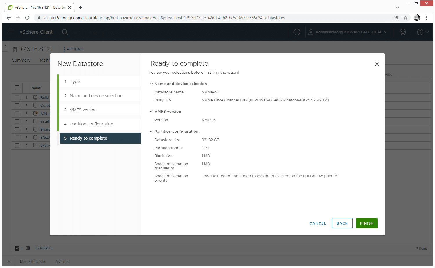Check the sata1 datastore row checkbox
This screenshot has height=268, width=435.
(x=17, y=121)
